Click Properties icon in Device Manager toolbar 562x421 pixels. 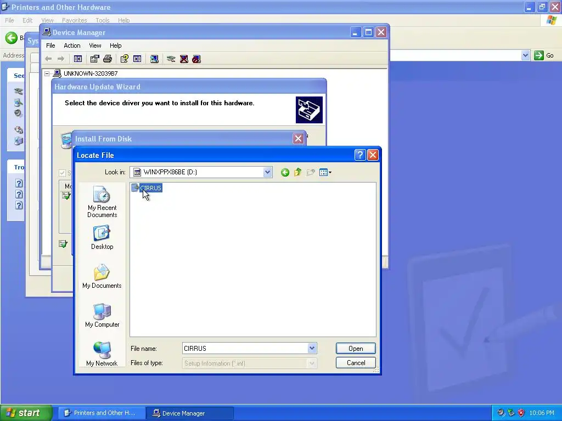tap(94, 59)
